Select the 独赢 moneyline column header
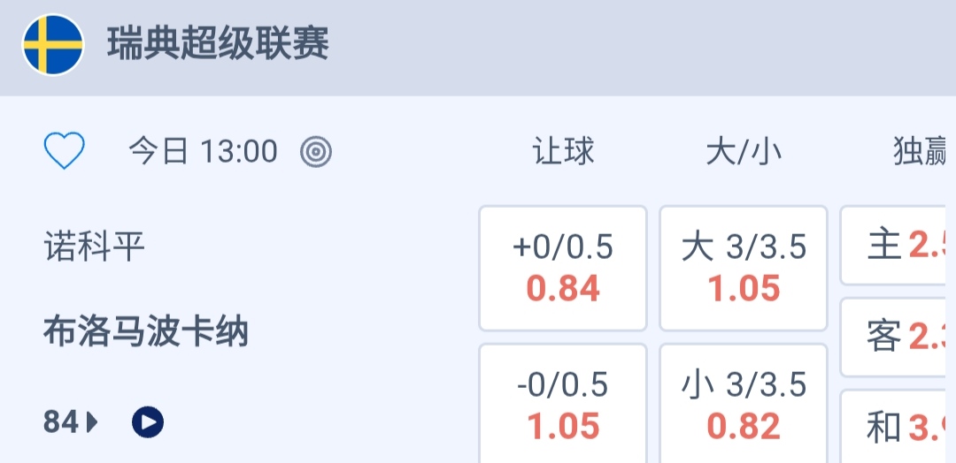 [x=921, y=152]
